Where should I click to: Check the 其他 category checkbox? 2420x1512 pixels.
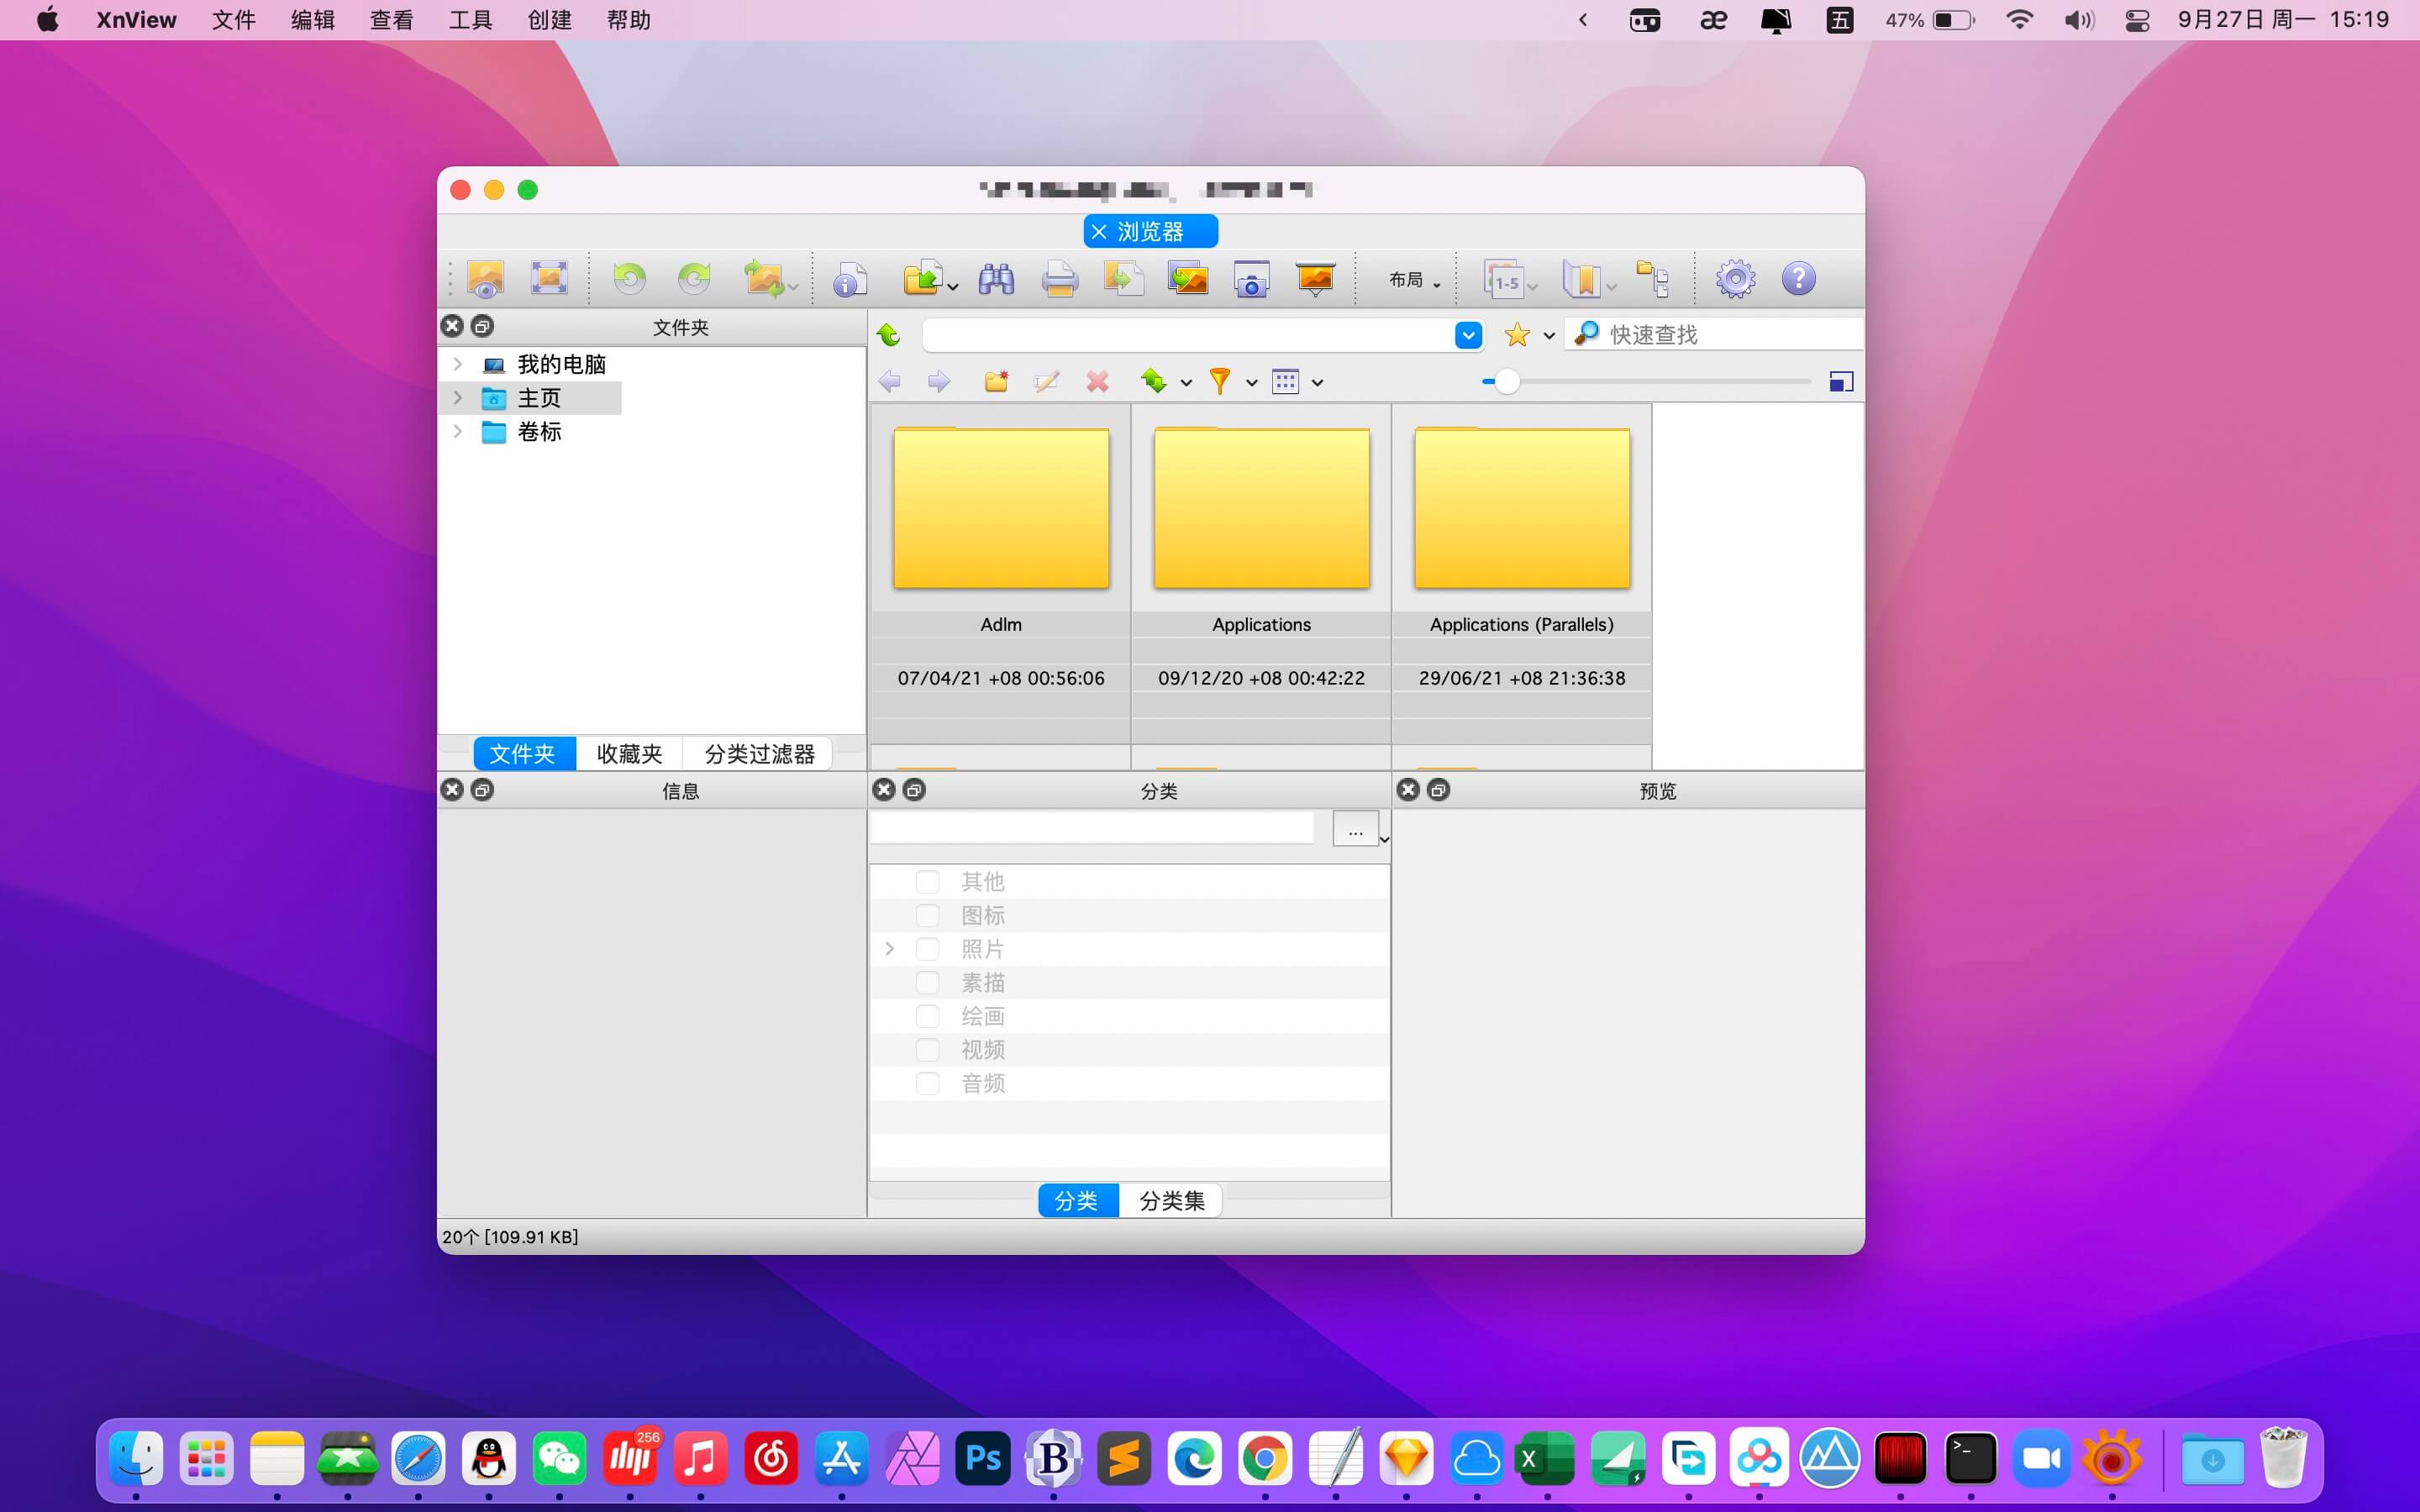(927, 882)
